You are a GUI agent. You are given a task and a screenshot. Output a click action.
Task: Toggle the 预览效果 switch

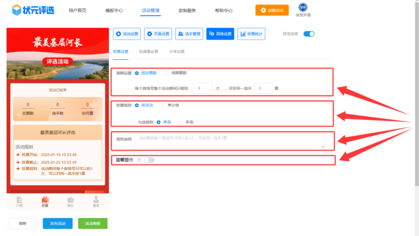click(309, 33)
